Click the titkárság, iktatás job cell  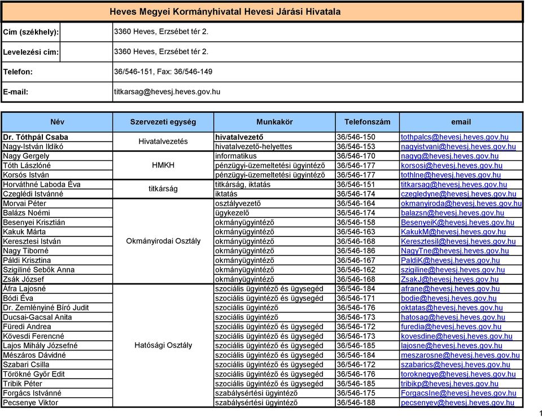[x=274, y=185]
